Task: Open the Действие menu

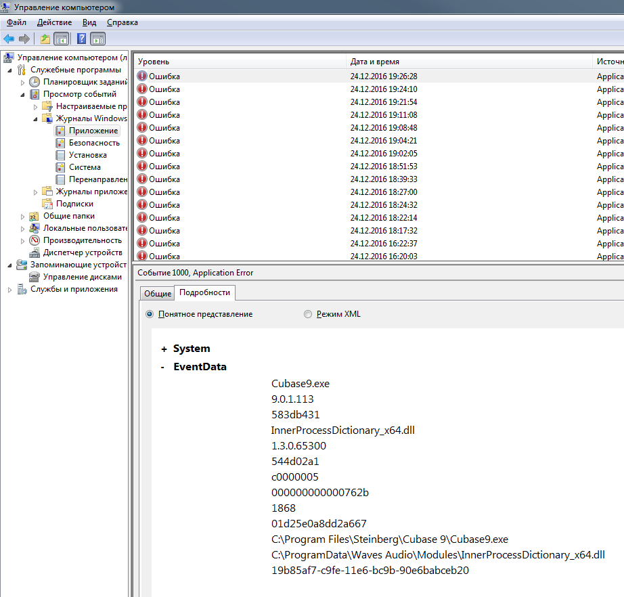Action: [x=55, y=22]
